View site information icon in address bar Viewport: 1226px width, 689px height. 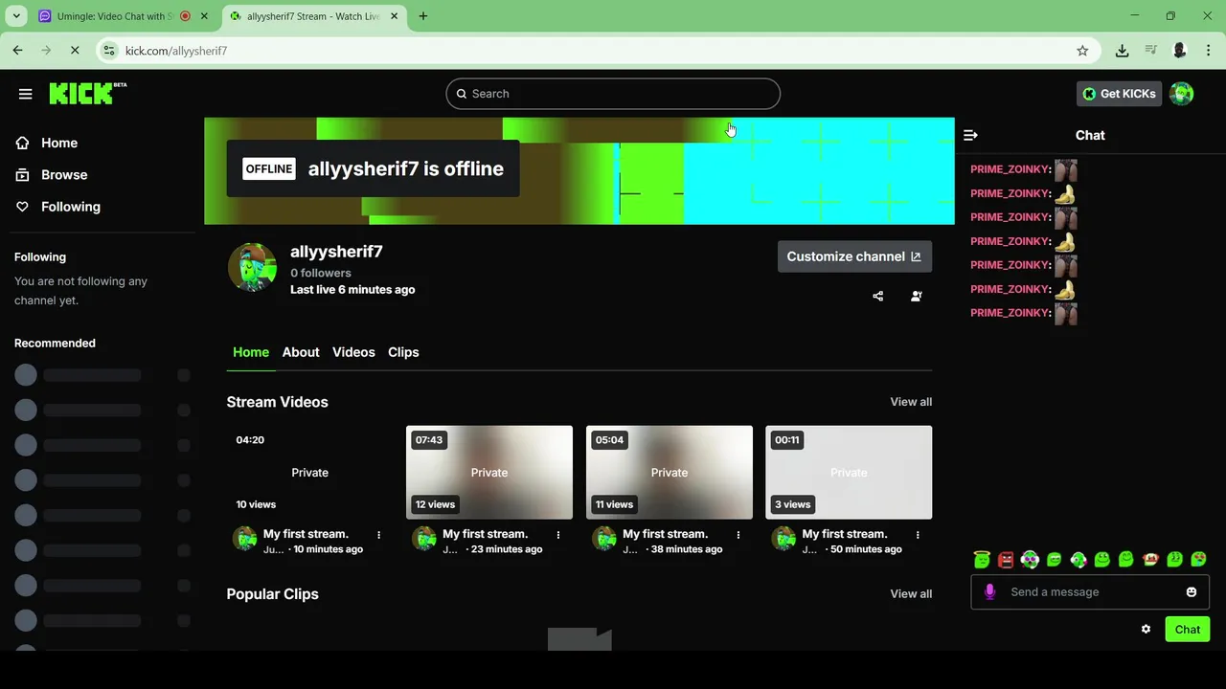pyautogui.click(x=109, y=51)
